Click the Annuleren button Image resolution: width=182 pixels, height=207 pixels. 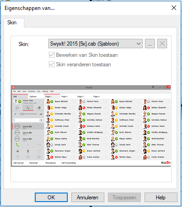(88, 198)
